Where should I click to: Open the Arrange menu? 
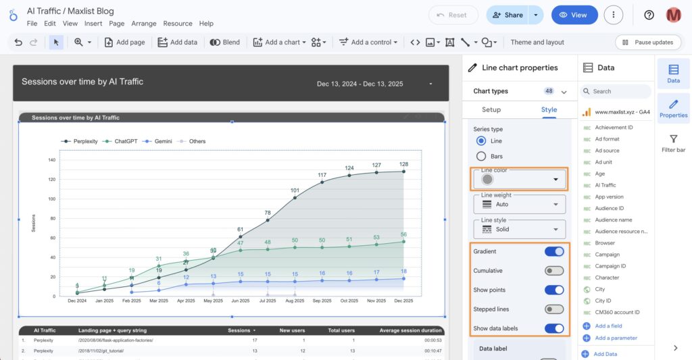coord(144,24)
